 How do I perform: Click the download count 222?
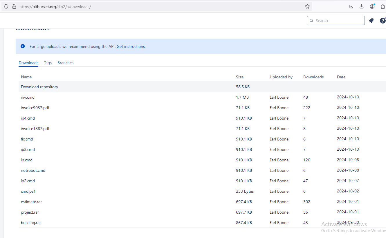pos(307,108)
